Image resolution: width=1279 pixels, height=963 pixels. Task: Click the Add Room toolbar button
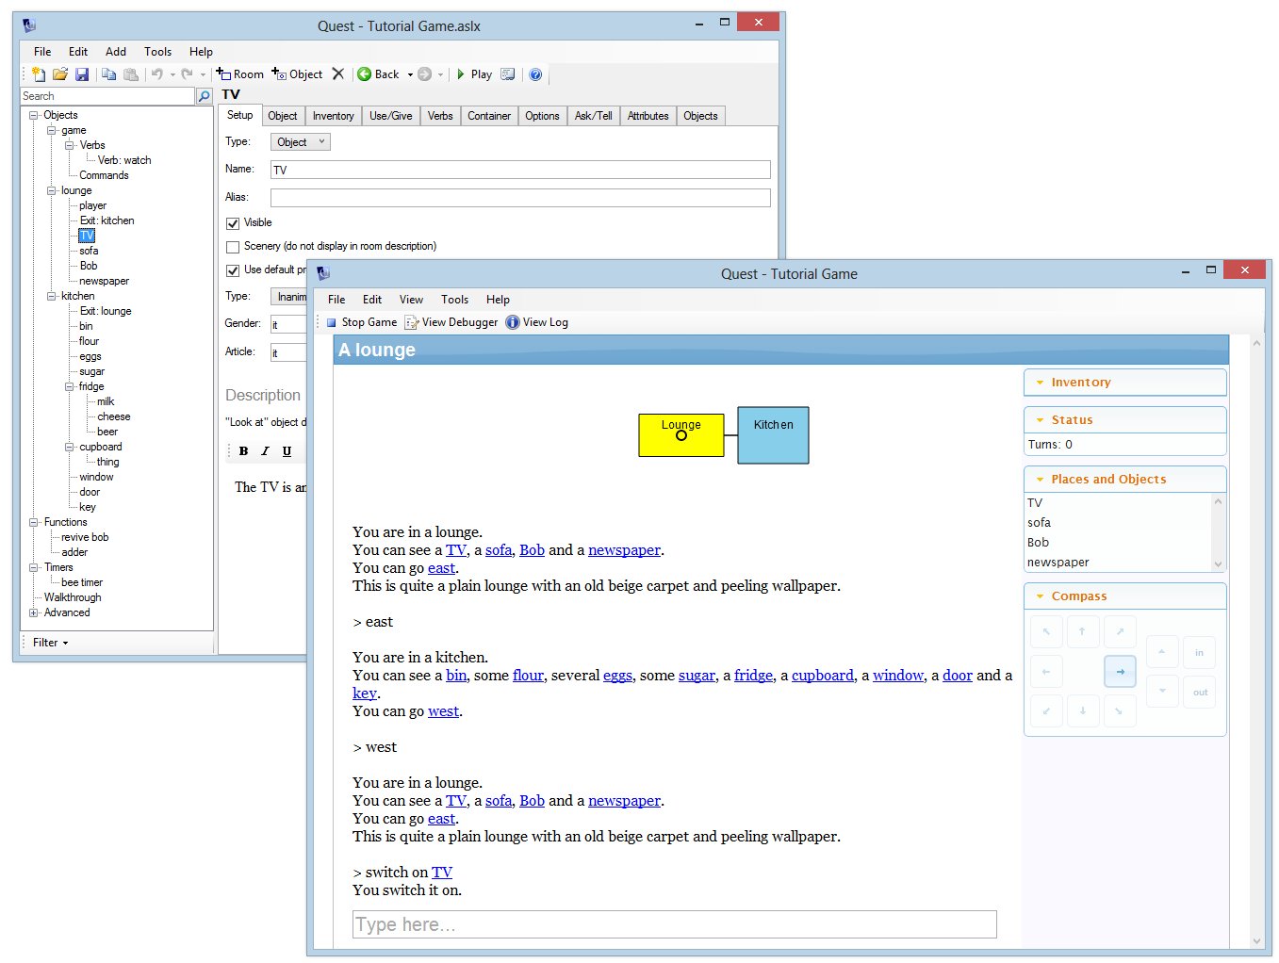coord(240,74)
